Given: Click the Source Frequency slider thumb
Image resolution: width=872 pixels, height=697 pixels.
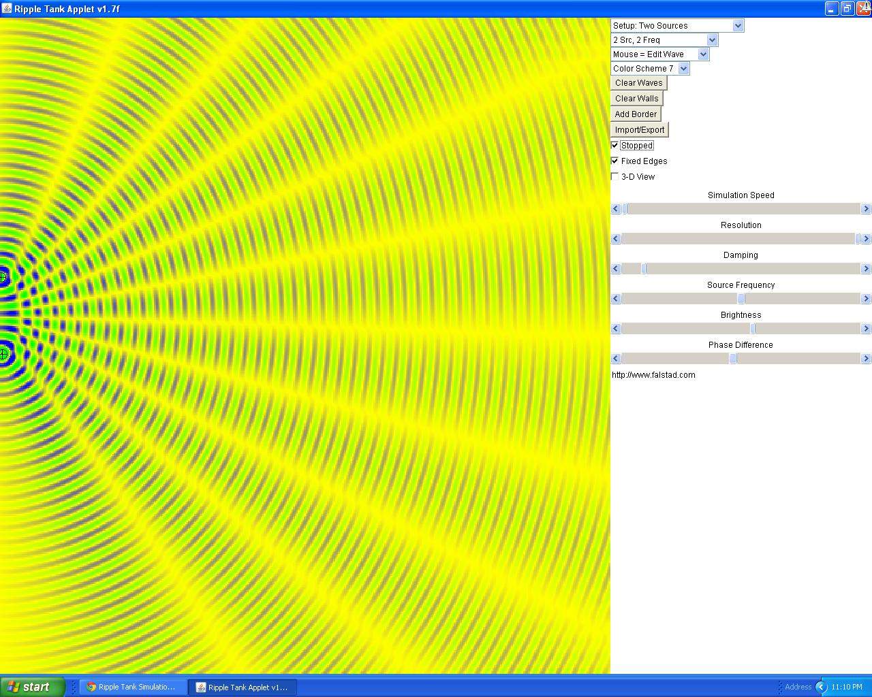Looking at the screenshot, I should pyautogui.click(x=741, y=299).
